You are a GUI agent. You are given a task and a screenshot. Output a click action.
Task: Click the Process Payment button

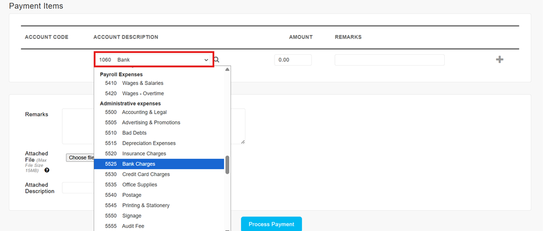click(271, 224)
